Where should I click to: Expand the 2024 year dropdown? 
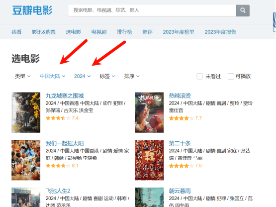[83, 76]
